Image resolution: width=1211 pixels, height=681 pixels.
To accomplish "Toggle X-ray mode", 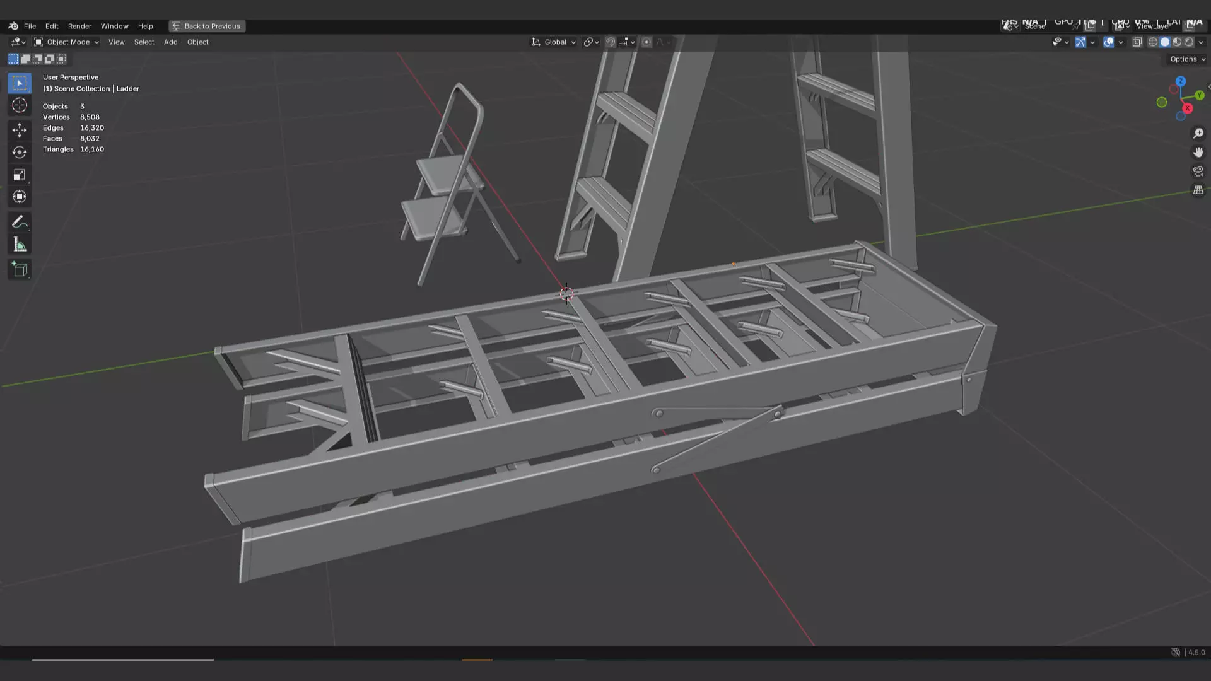I will click(1137, 42).
